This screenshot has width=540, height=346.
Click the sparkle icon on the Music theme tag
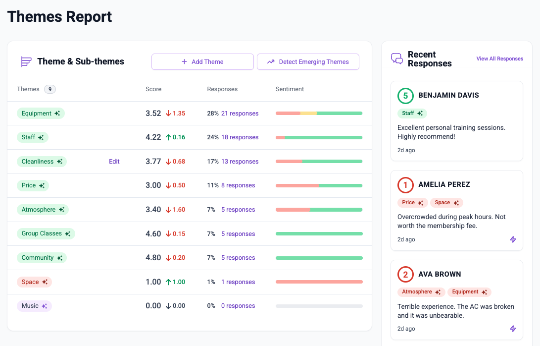click(x=44, y=306)
